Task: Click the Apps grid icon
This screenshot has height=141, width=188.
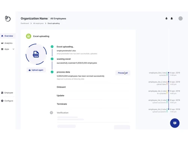Action: click(2, 49)
